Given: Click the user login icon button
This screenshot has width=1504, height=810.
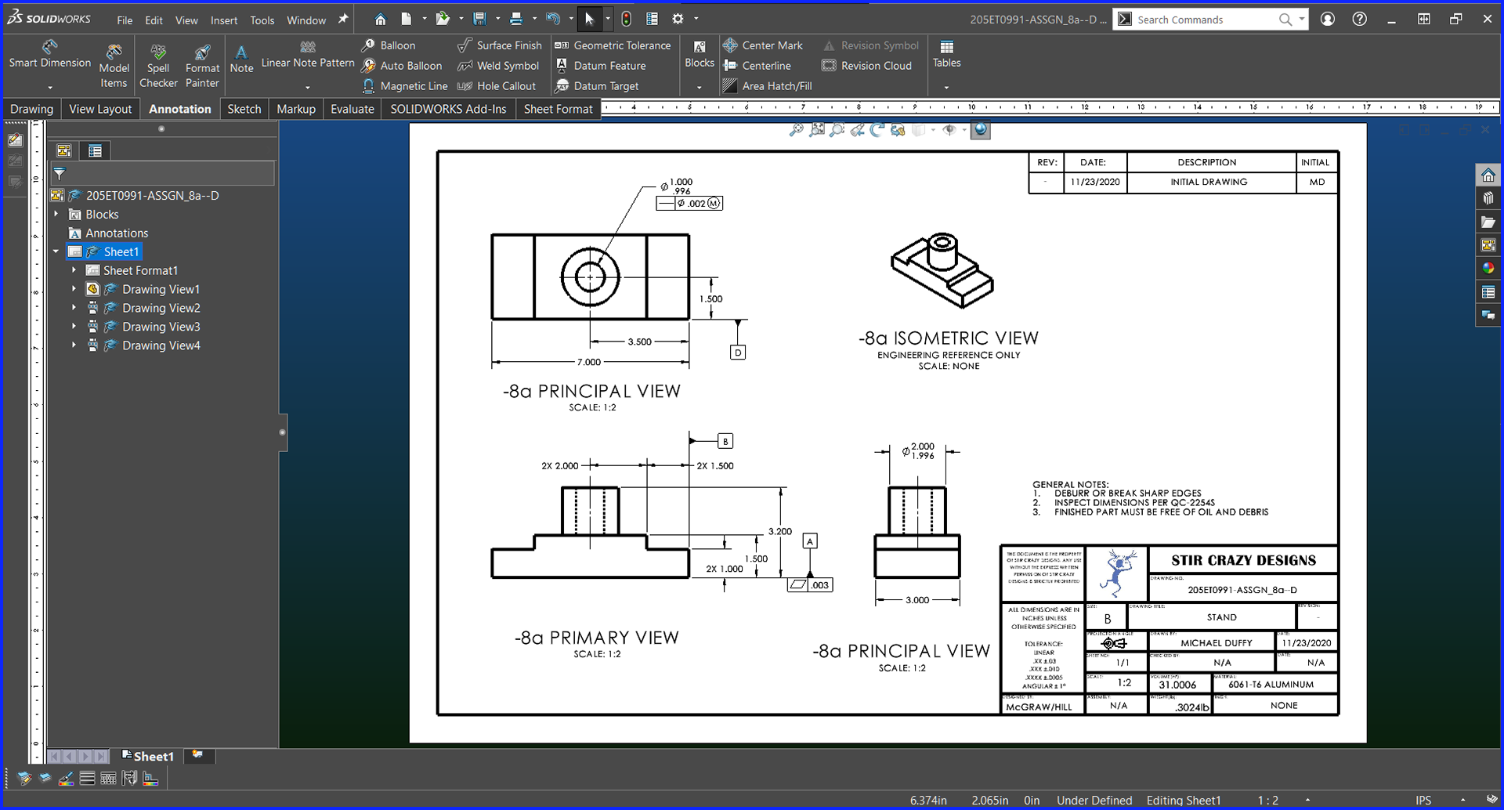Looking at the screenshot, I should pyautogui.click(x=1328, y=19).
